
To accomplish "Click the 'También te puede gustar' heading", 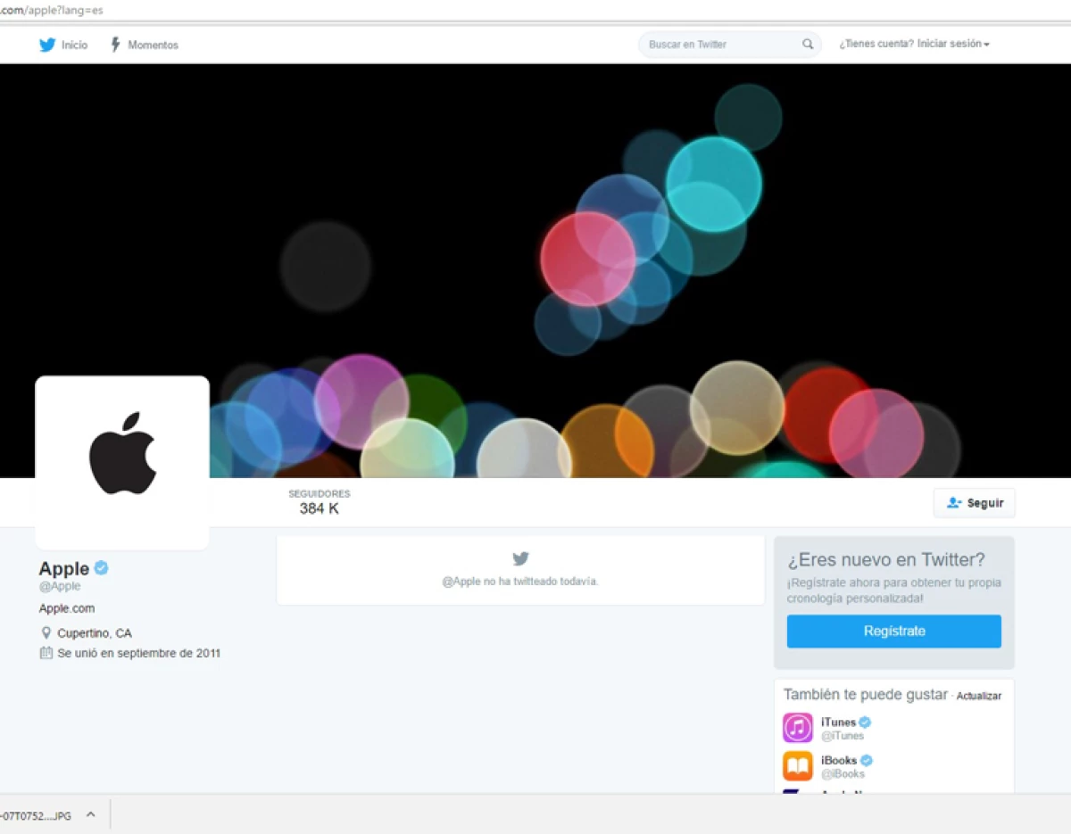I will (x=866, y=695).
